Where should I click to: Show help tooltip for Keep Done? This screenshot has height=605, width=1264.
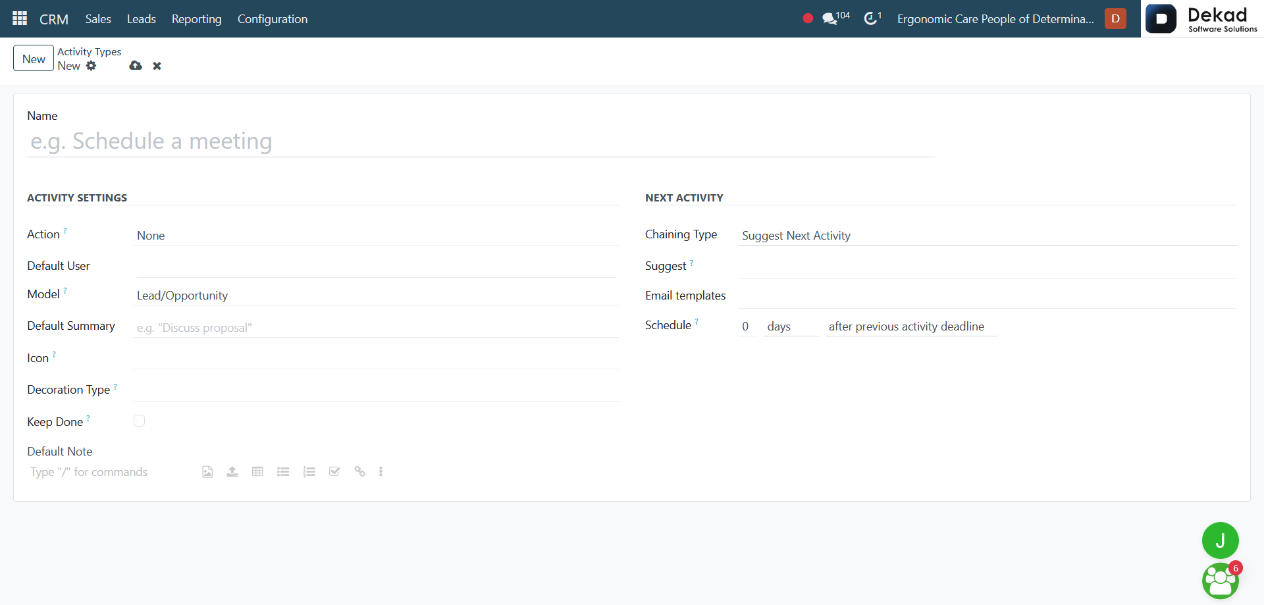tap(88, 418)
